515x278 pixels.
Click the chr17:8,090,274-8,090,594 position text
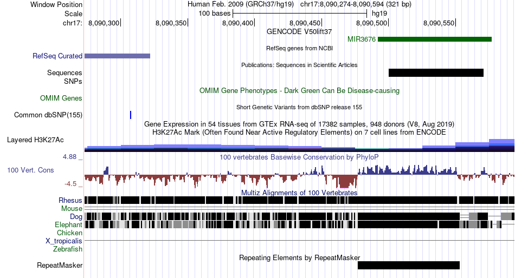point(356,4)
